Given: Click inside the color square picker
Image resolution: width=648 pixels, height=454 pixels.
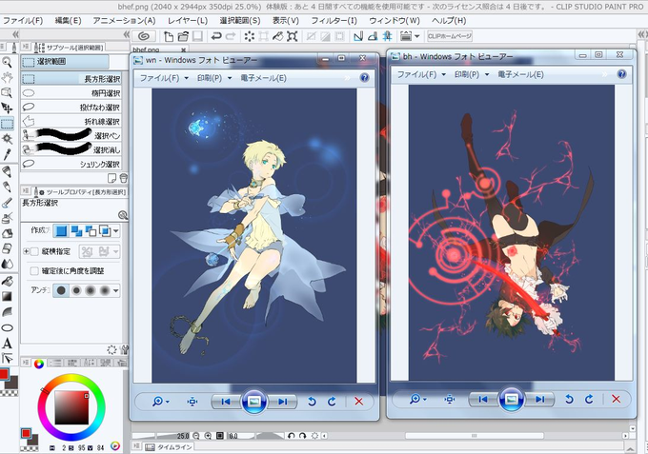Looking at the screenshot, I should pyautogui.click(x=71, y=407).
